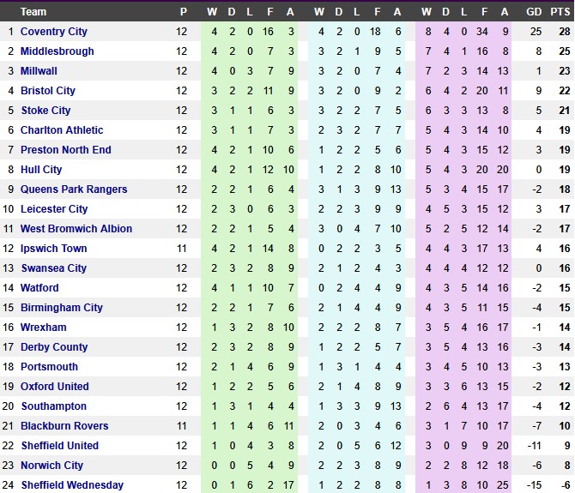Click the Southampton link

pyautogui.click(x=54, y=406)
